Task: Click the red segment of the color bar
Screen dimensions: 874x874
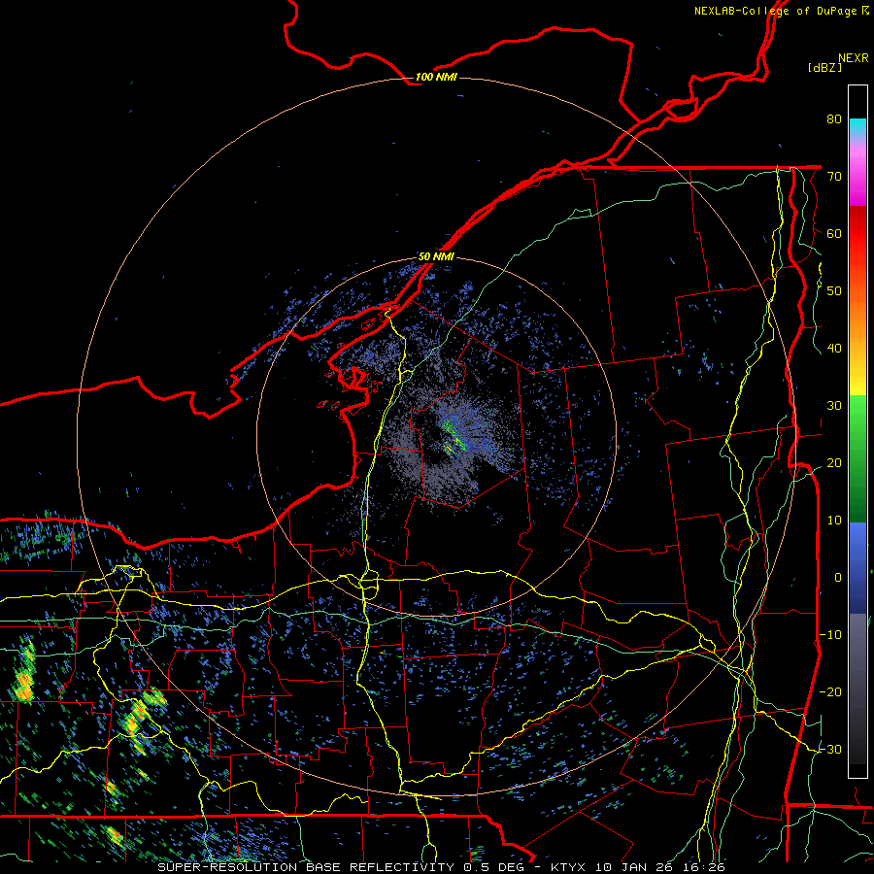Action: 857,234
